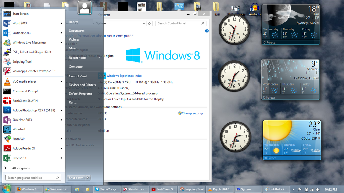Viewport: 344px width, 193px height.
Task: Open File Explorer from the taskbar
Action: (x=77, y=189)
